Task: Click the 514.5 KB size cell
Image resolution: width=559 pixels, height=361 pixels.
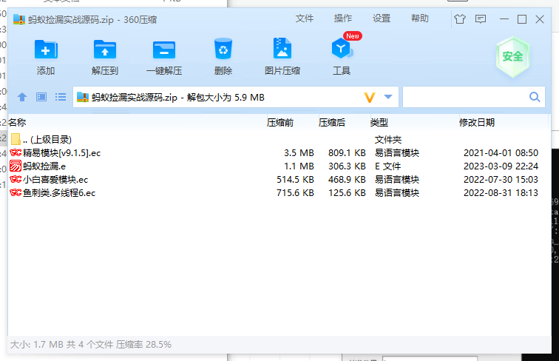Action: click(295, 180)
